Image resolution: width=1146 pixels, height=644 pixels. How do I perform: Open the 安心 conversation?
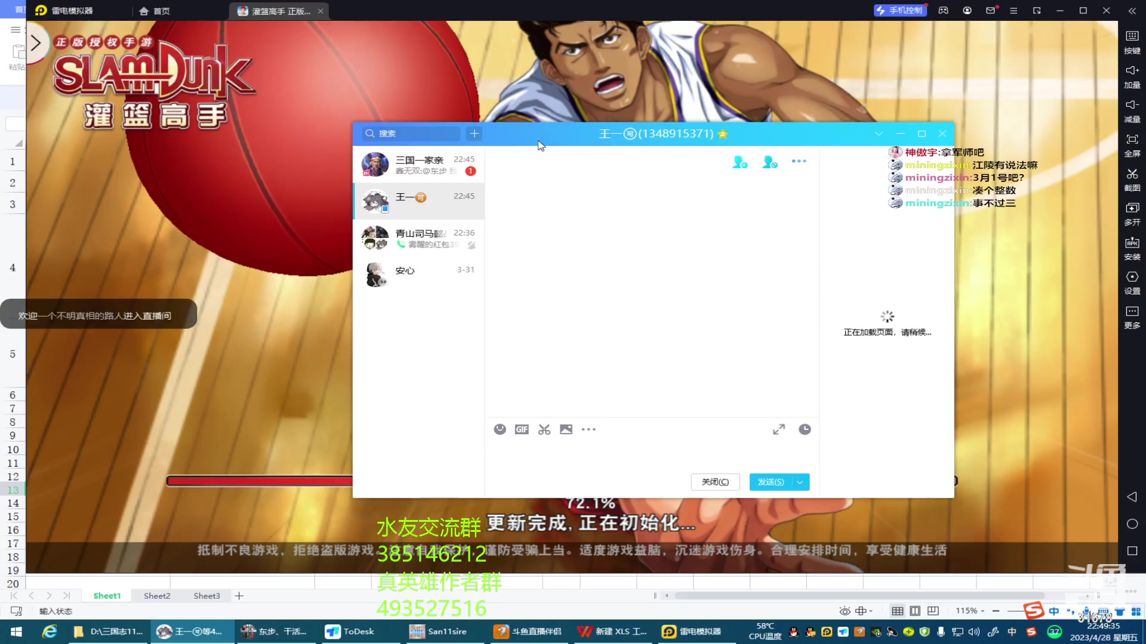(x=418, y=275)
